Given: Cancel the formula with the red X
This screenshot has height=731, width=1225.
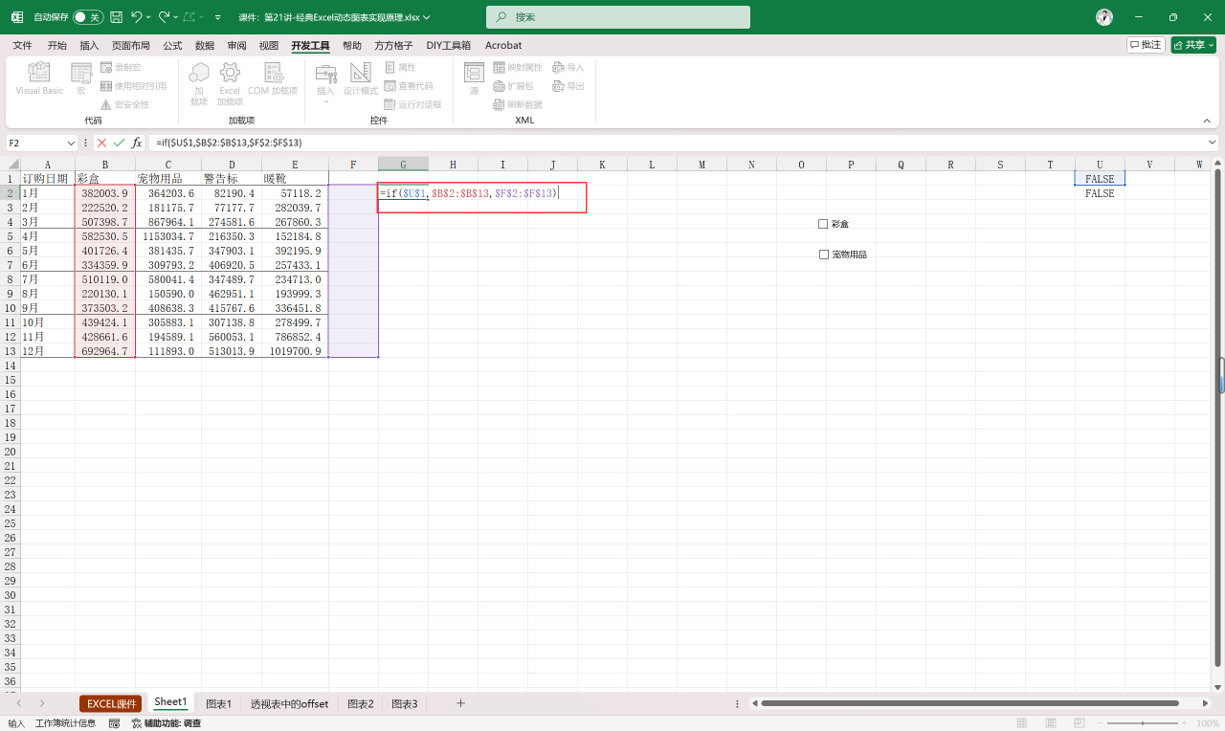Looking at the screenshot, I should pyautogui.click(x=102, y=143).
